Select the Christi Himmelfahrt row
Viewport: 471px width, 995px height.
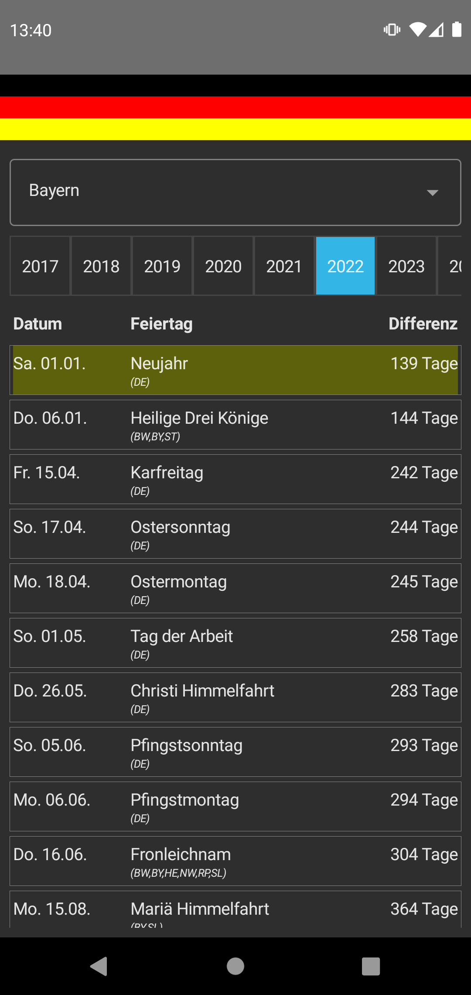coord(235,697)
